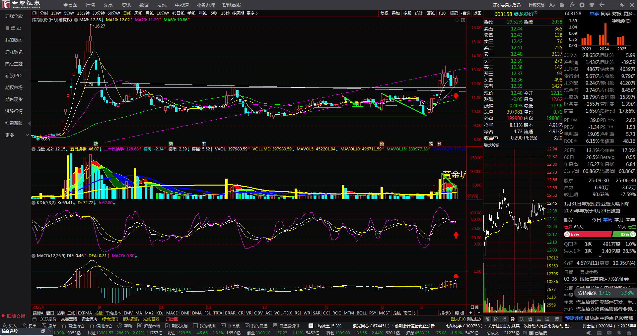Click the 撤单 cancel order icon
The image size is (637, 336).
(49, 326)
